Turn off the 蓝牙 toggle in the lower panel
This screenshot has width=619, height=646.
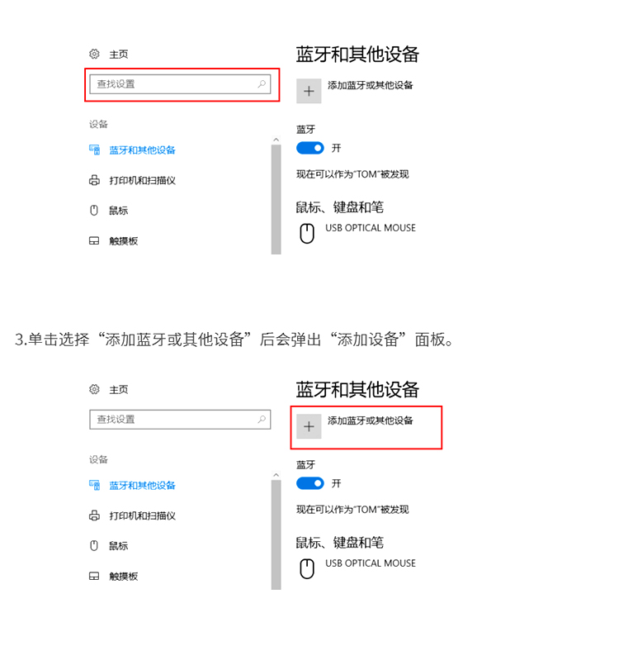310,483
